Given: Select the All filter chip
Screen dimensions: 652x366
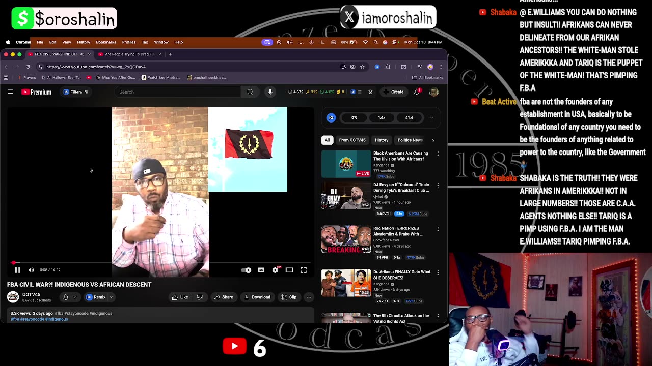Looking at the screenshot, I should pyautogui.click(x=328, y=140).
